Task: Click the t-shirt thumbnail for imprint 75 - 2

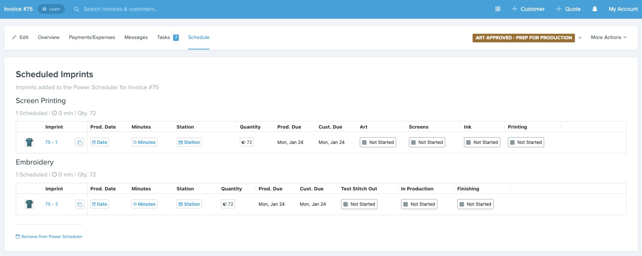Action: (x=29, y=204)
